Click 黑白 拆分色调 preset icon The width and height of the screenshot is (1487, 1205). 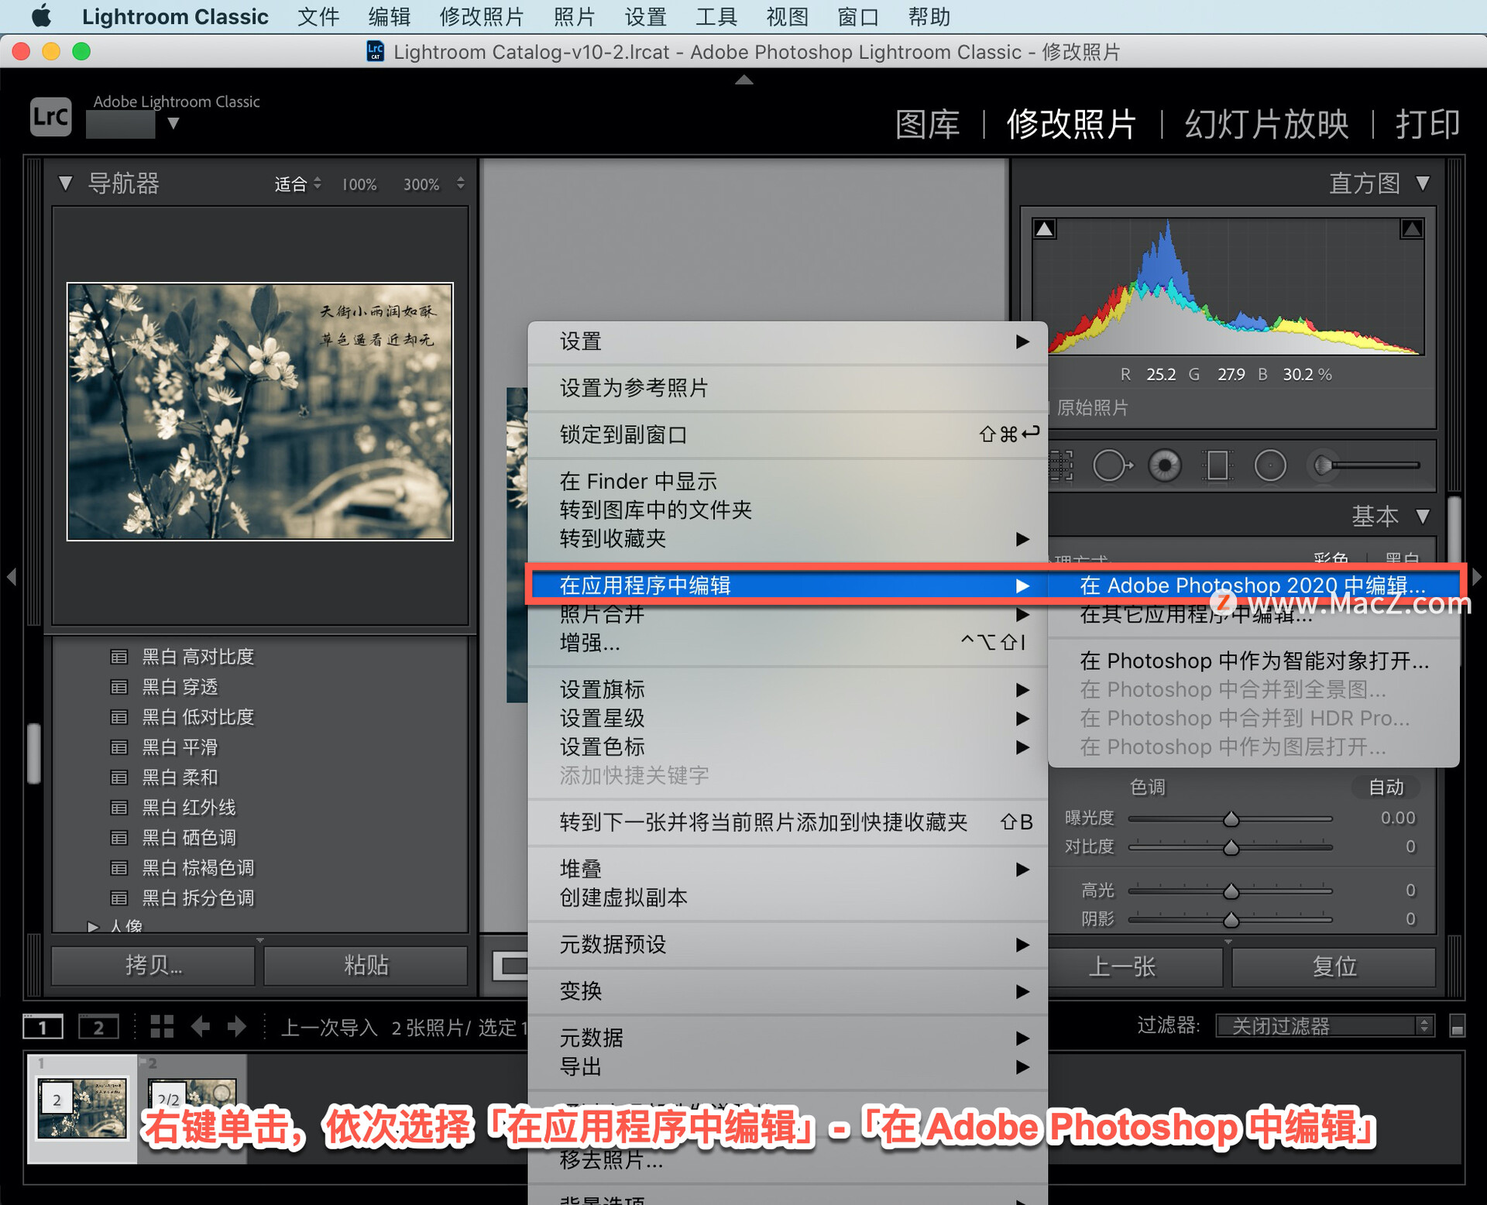118,898
